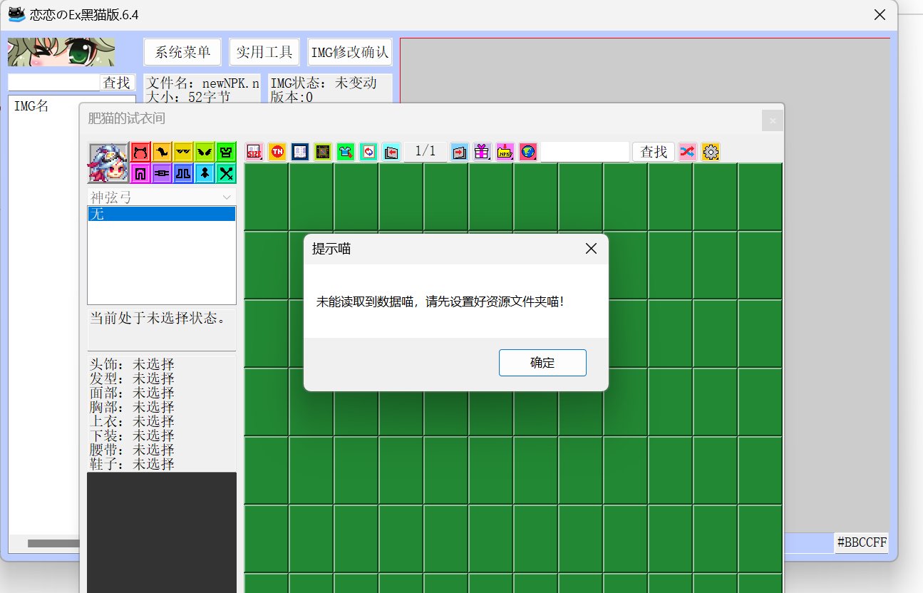Click the 上衣：未选择 line
The image size is (923, 593).
132,421
